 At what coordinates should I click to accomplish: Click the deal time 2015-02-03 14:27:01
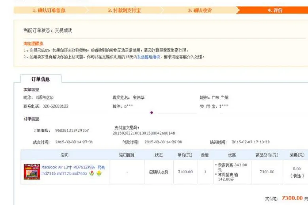pos(74,142)
